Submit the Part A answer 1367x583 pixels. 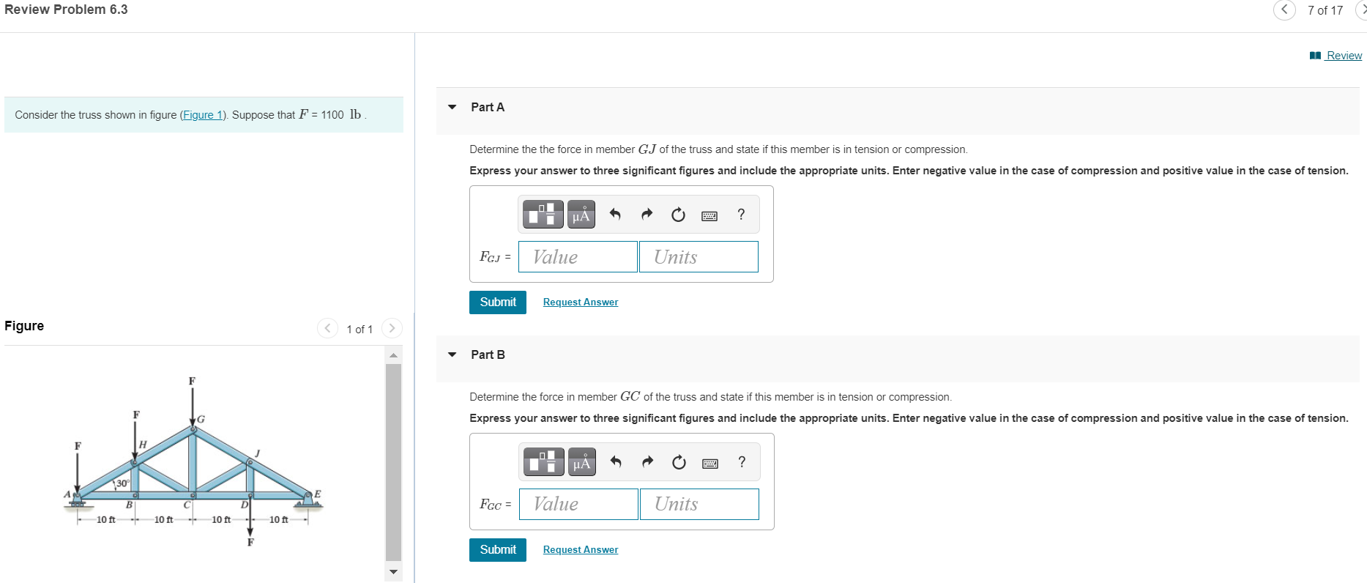click(x=497, y=302)
